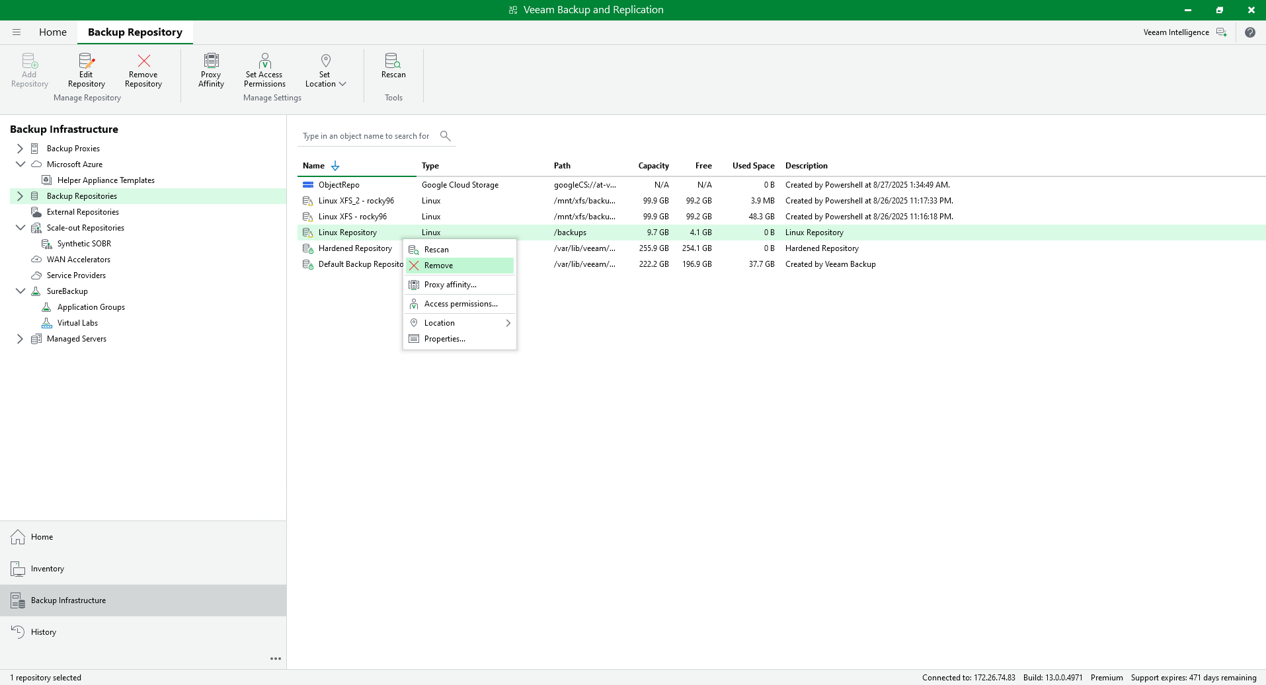Select Synthetic SOBR in tree
Image resolution: width=1266 pixels, height=685 pixels.
(x=84, y=244)
